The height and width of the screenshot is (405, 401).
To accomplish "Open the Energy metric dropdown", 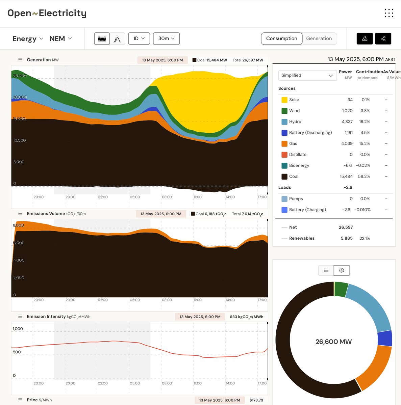I will [28, 38].
